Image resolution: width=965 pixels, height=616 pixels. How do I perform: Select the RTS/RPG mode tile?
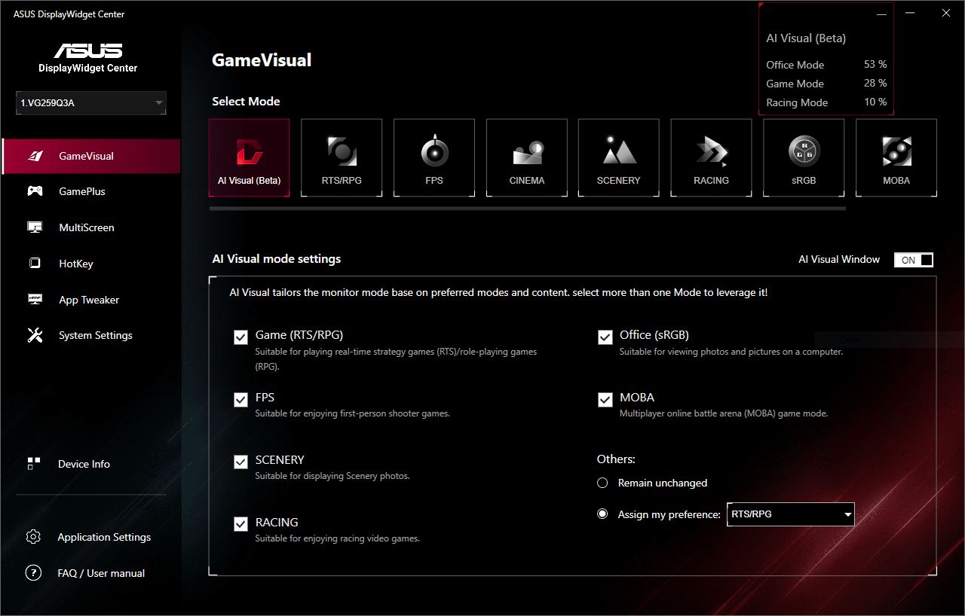pos(342,157)
